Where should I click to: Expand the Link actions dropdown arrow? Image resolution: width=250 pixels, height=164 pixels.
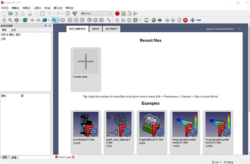[x=140, y=20]
